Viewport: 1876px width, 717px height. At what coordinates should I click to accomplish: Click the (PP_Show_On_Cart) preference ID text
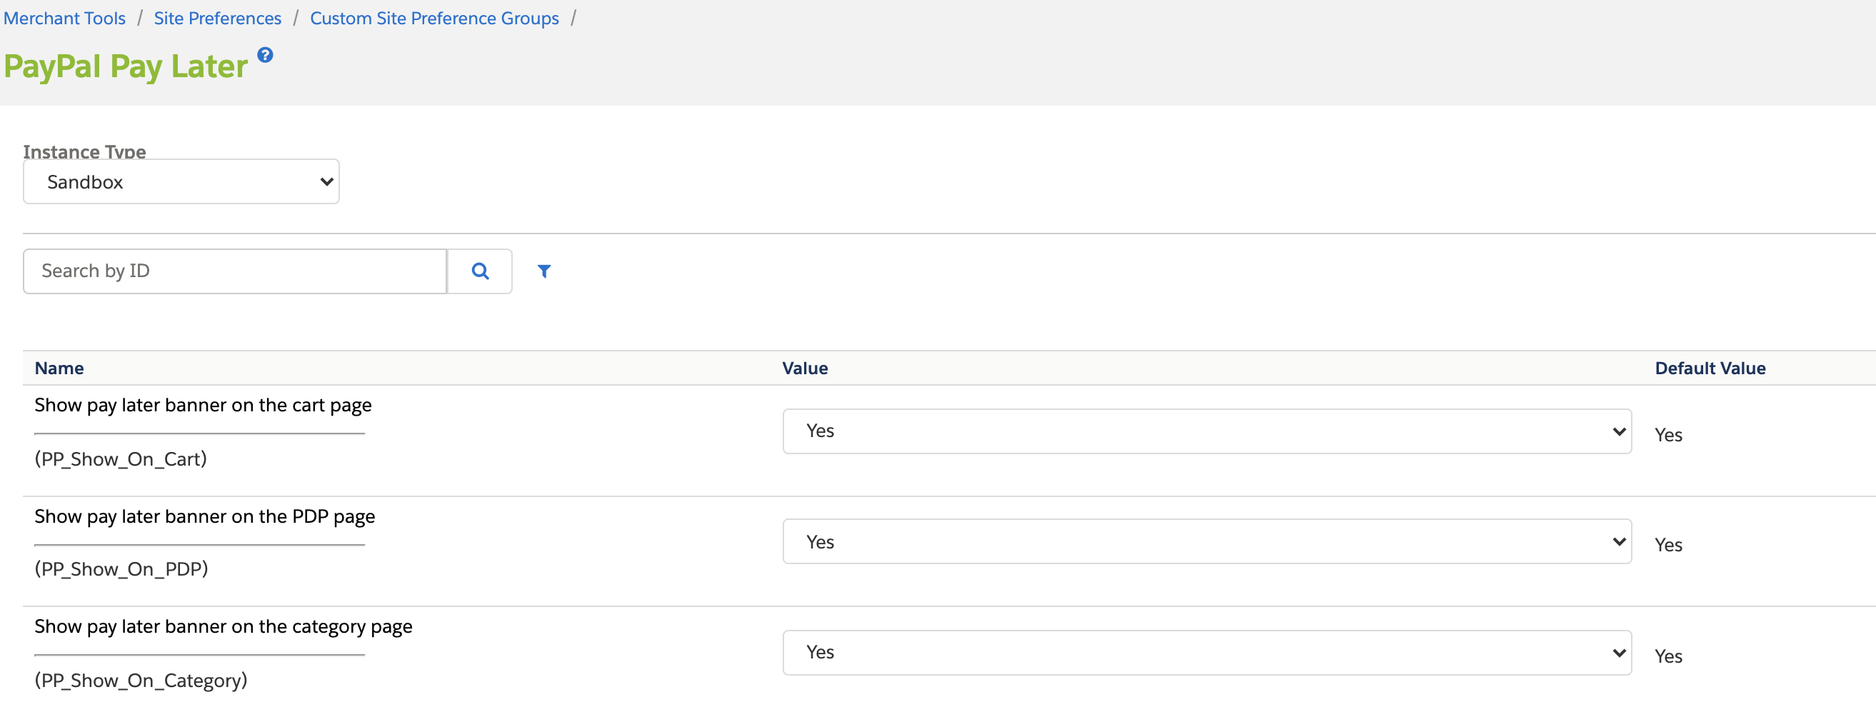click(121, 459)
